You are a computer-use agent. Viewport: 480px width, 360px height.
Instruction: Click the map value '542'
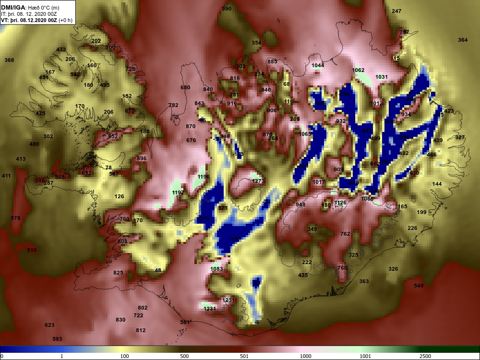pyautogui.click(x=75, y=74)
